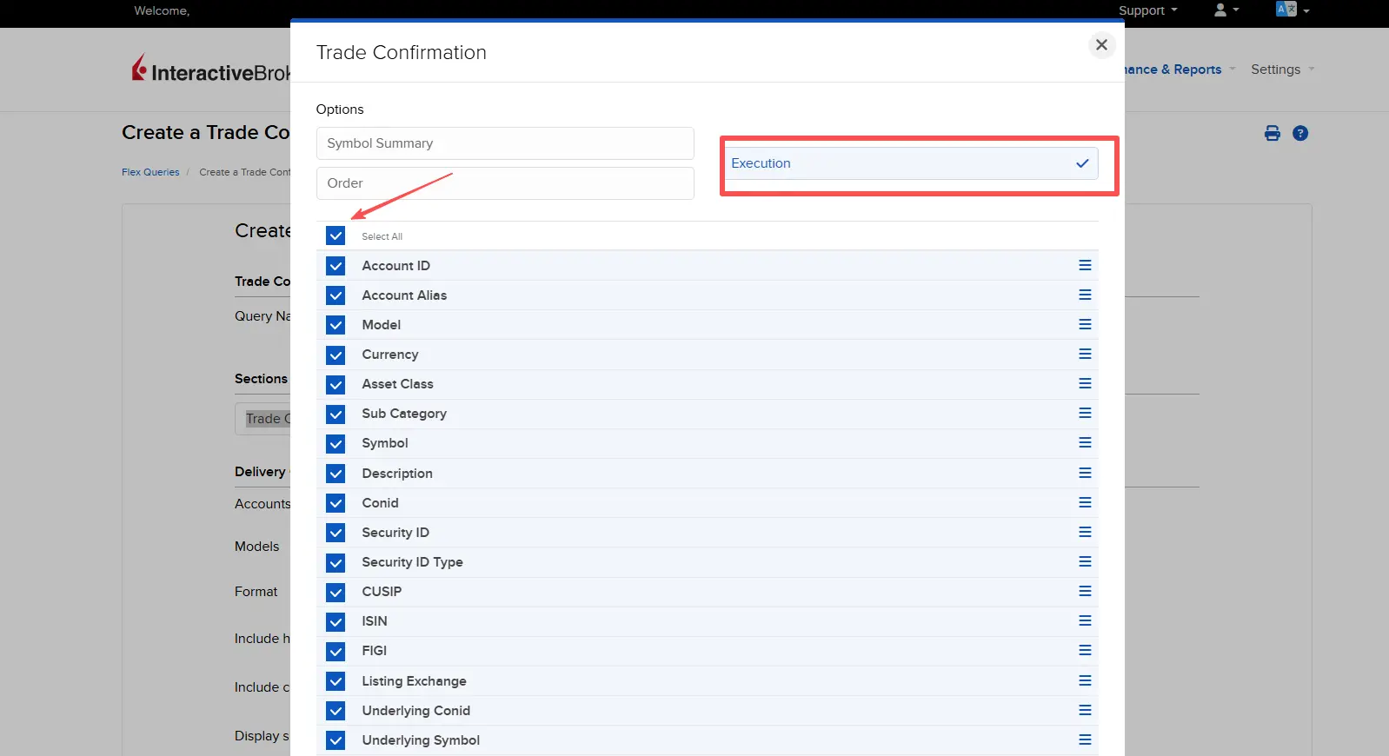The height and width of the screenshot is (756, 1389).
Task: Close the Trade Confirmation dialog
Action: point(1101,44)
